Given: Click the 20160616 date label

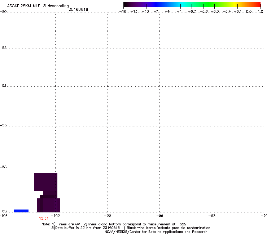Looking at the screenshot, I should (78, 9).
